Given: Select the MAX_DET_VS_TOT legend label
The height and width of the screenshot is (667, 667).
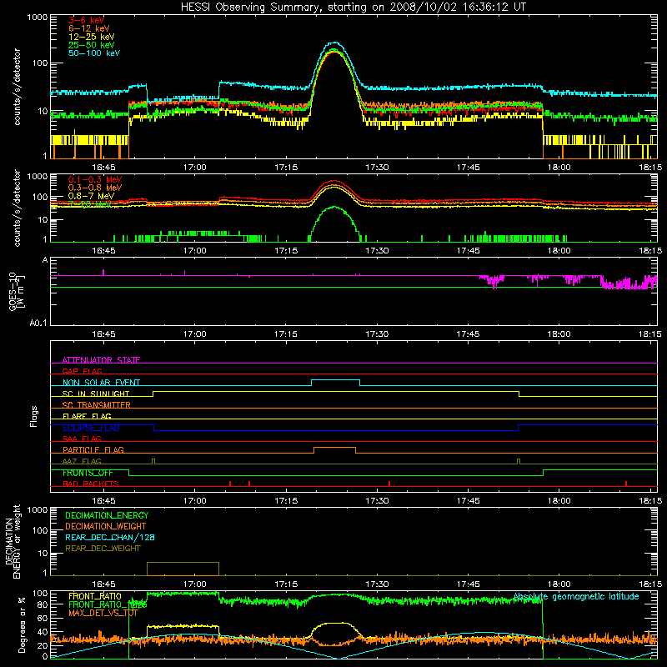Looking at the screenshot, I should coord(103,613).
